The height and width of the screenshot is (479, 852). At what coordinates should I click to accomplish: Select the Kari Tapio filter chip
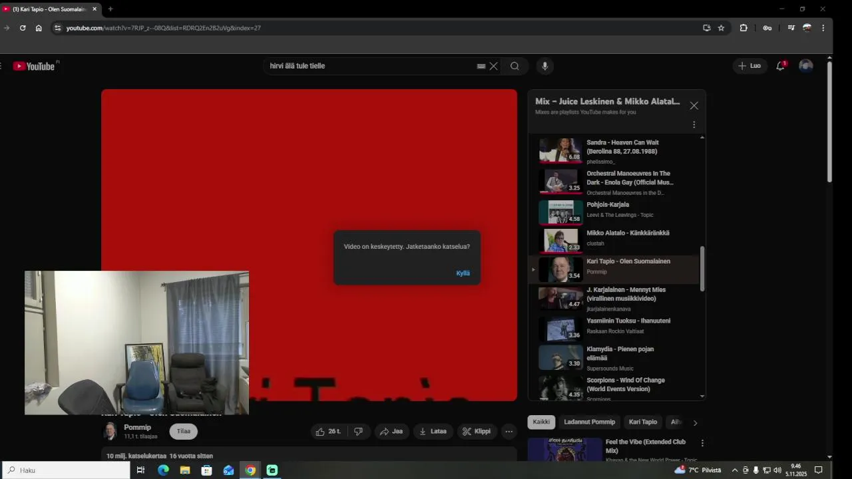point(643,422)
